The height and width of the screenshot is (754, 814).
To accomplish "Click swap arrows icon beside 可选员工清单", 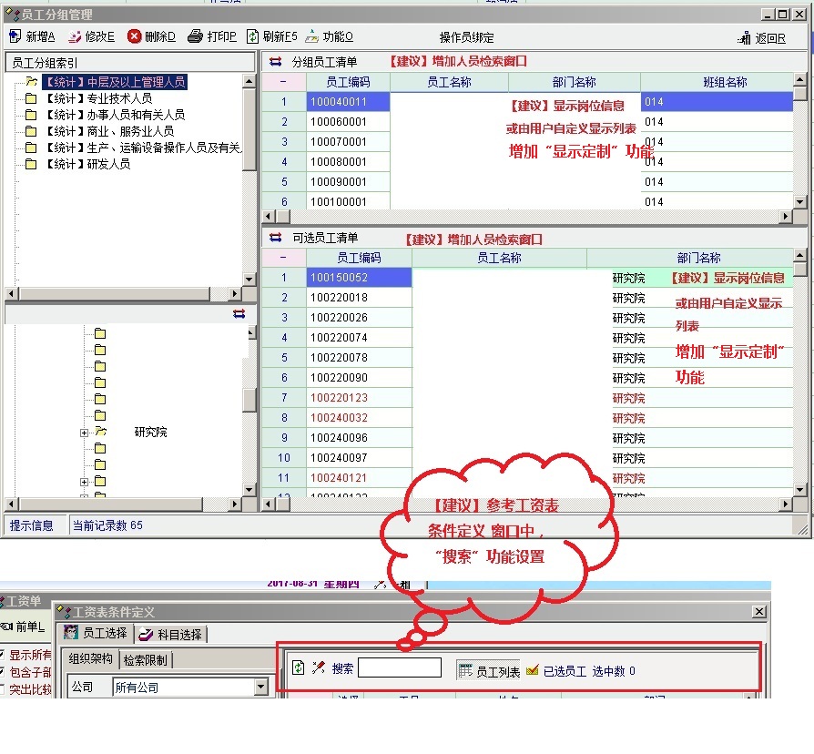I will [276, 238].
